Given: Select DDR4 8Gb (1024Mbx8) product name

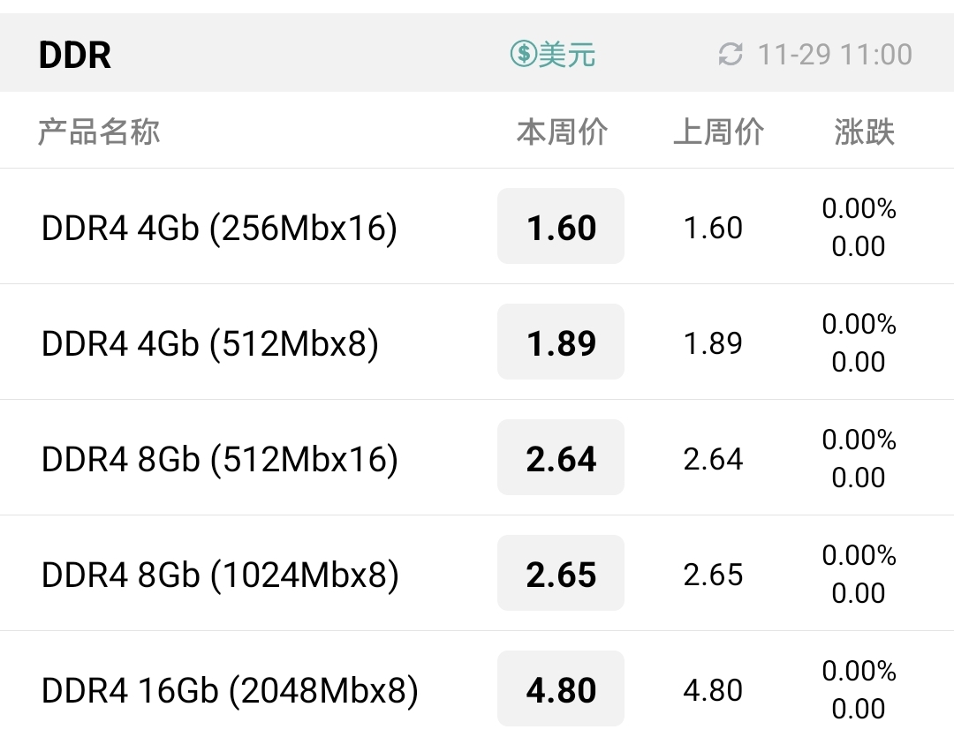Looking at the screenshot, I should pyautogui.click(x=220, y=575).
